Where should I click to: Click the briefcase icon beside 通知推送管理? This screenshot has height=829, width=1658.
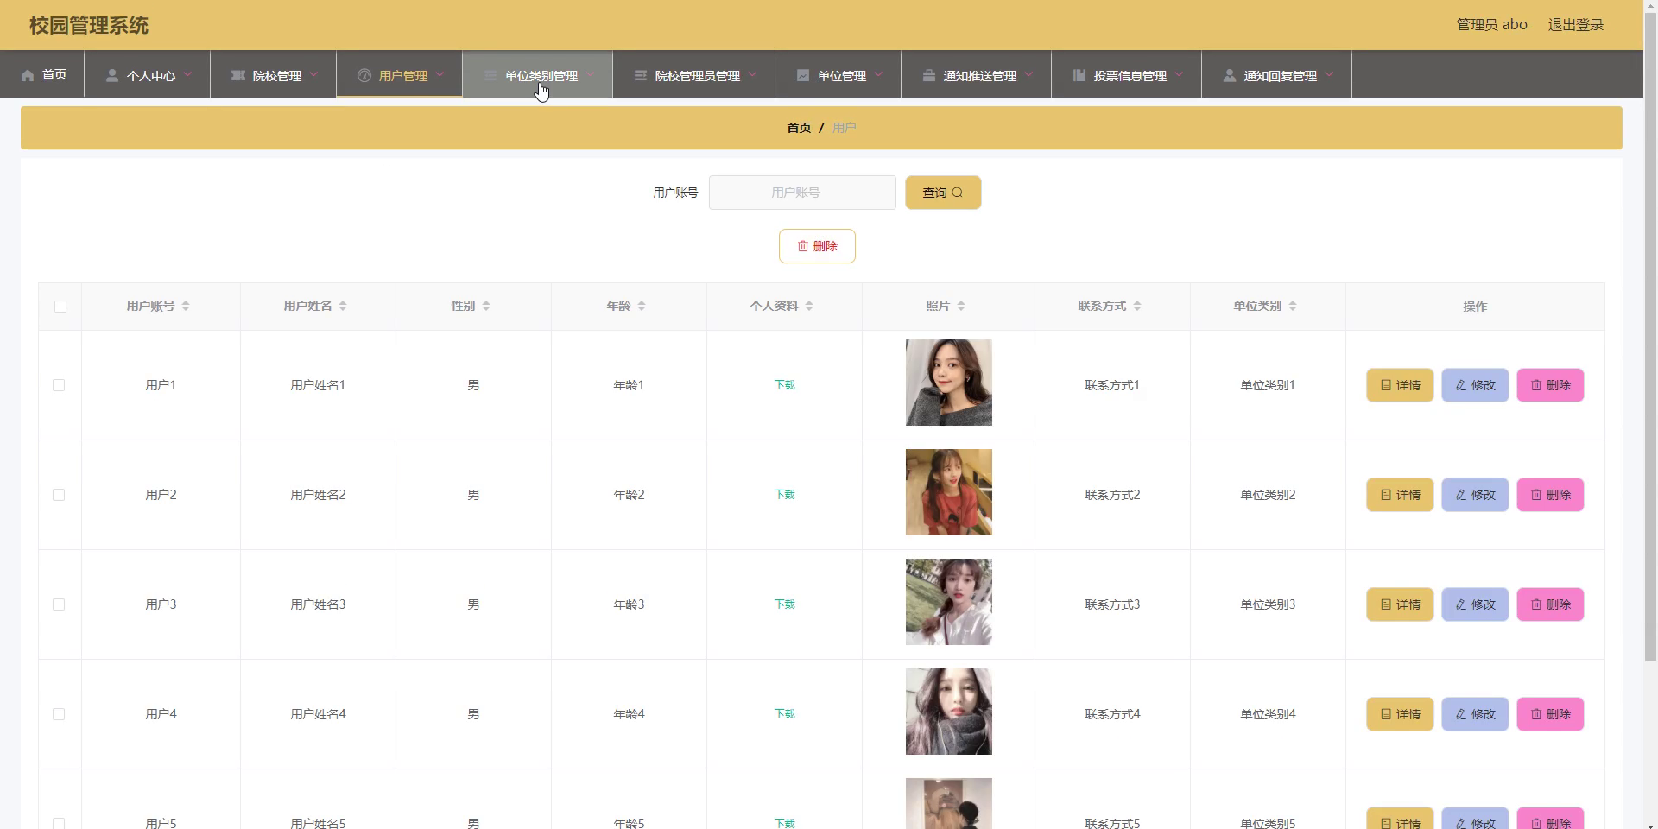929,75
